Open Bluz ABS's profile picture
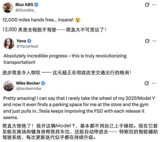The image size is (160, 142). coord(8,7)
